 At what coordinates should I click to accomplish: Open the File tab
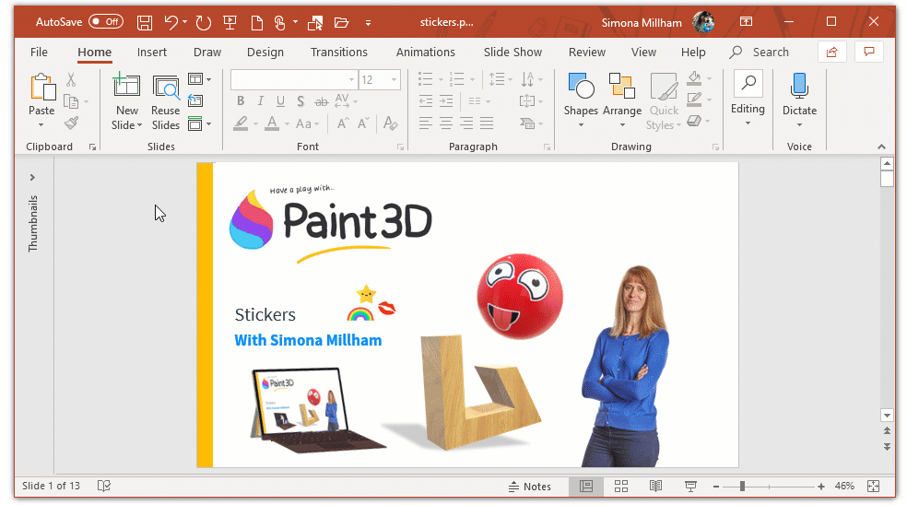[x=39, y=52]
